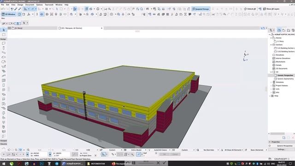Expand the Viewpoint toolbox group

3,141
